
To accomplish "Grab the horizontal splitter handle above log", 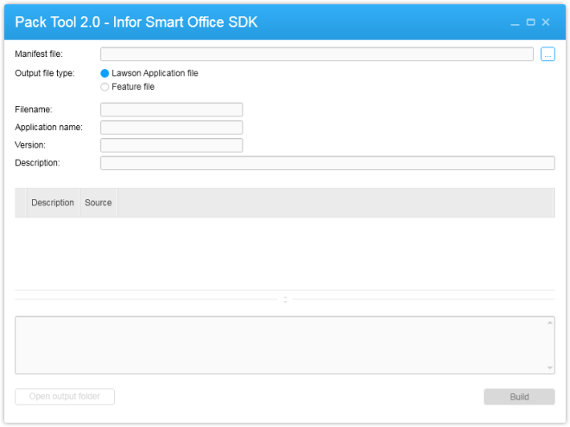I will click(x=285, y=299).
